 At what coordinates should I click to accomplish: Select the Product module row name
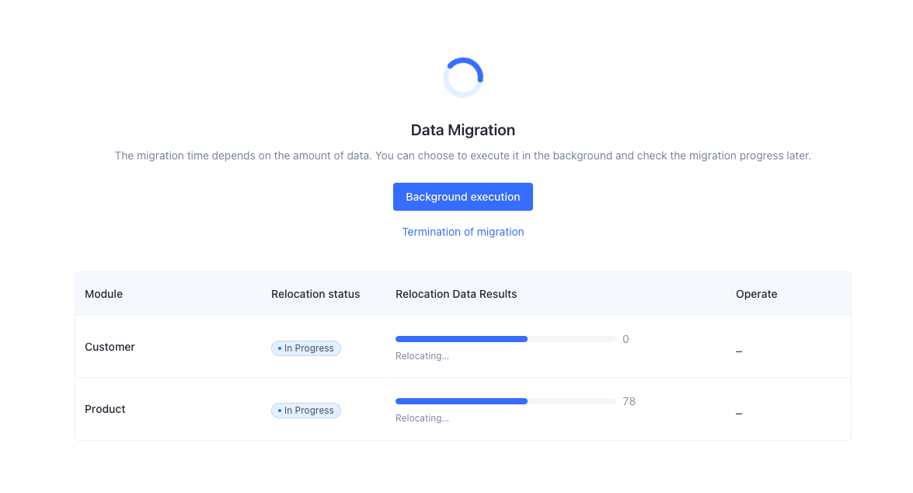(x=105, y=409)
